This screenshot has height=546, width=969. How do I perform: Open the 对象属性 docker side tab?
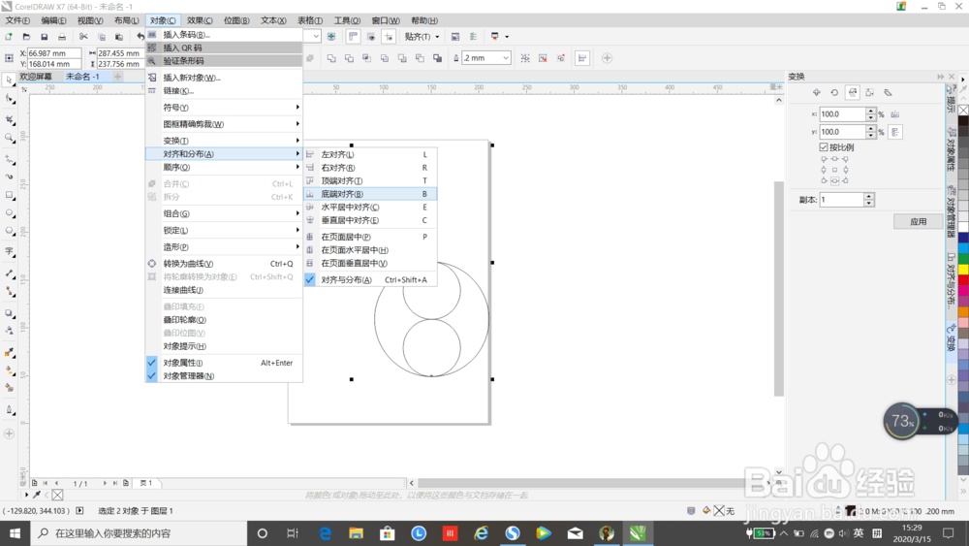tap(952, 149)
